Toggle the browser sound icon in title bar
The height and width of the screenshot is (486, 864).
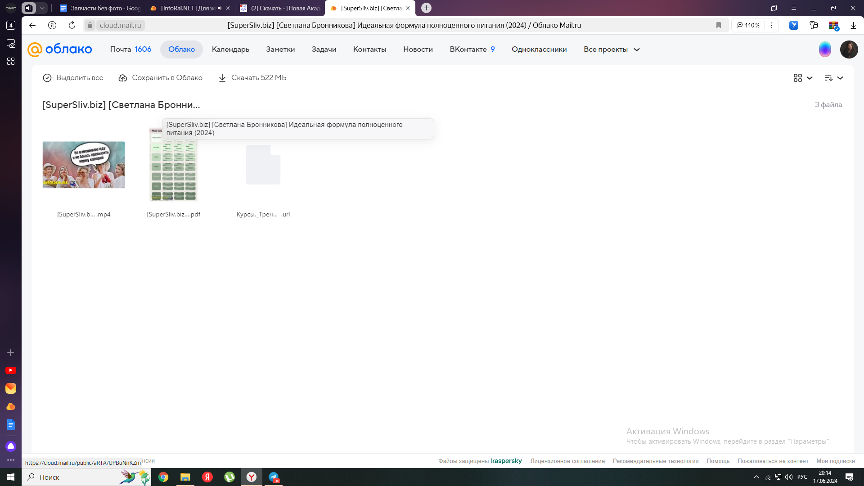[x=29, y=8]
